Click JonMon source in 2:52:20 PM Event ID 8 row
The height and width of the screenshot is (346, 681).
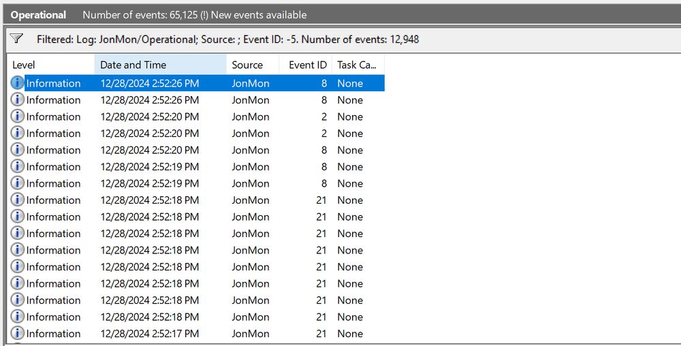point(251,151)
